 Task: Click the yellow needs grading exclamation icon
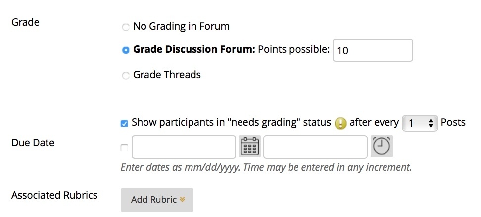point(340,123)
